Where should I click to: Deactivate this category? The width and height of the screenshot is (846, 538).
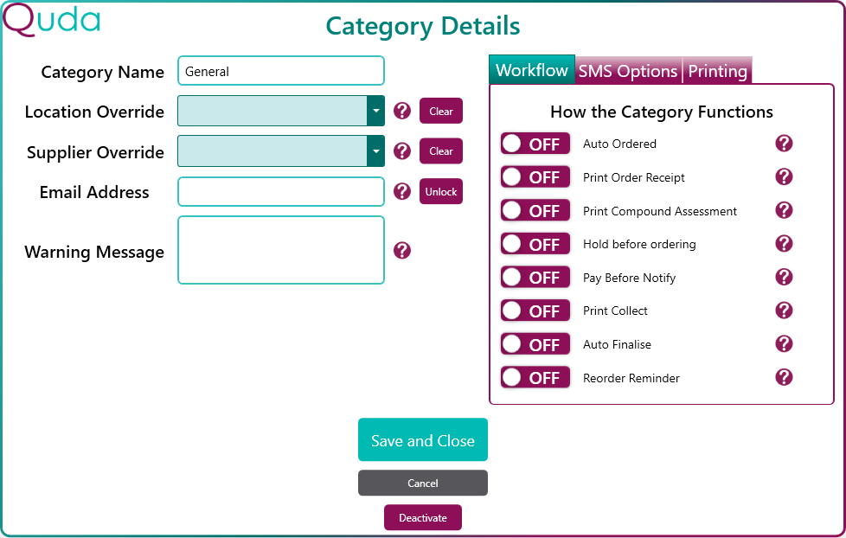[423, 517]
